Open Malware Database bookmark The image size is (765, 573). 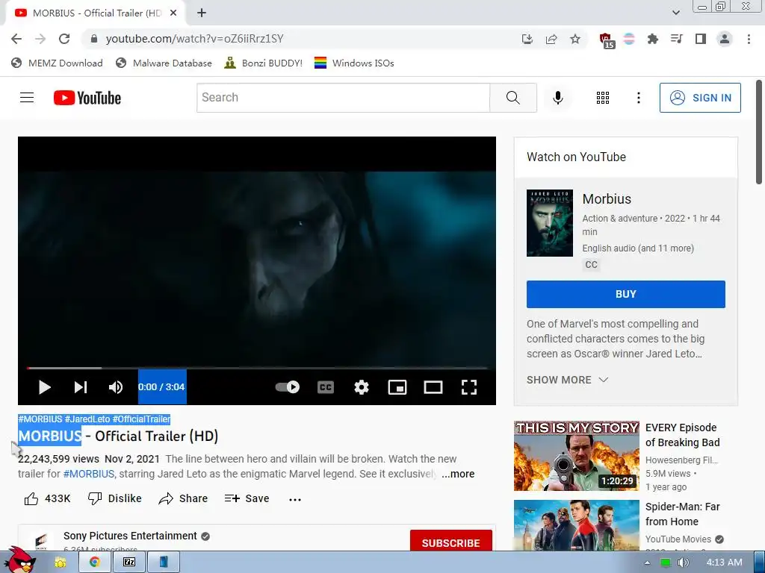click(164, 63)
